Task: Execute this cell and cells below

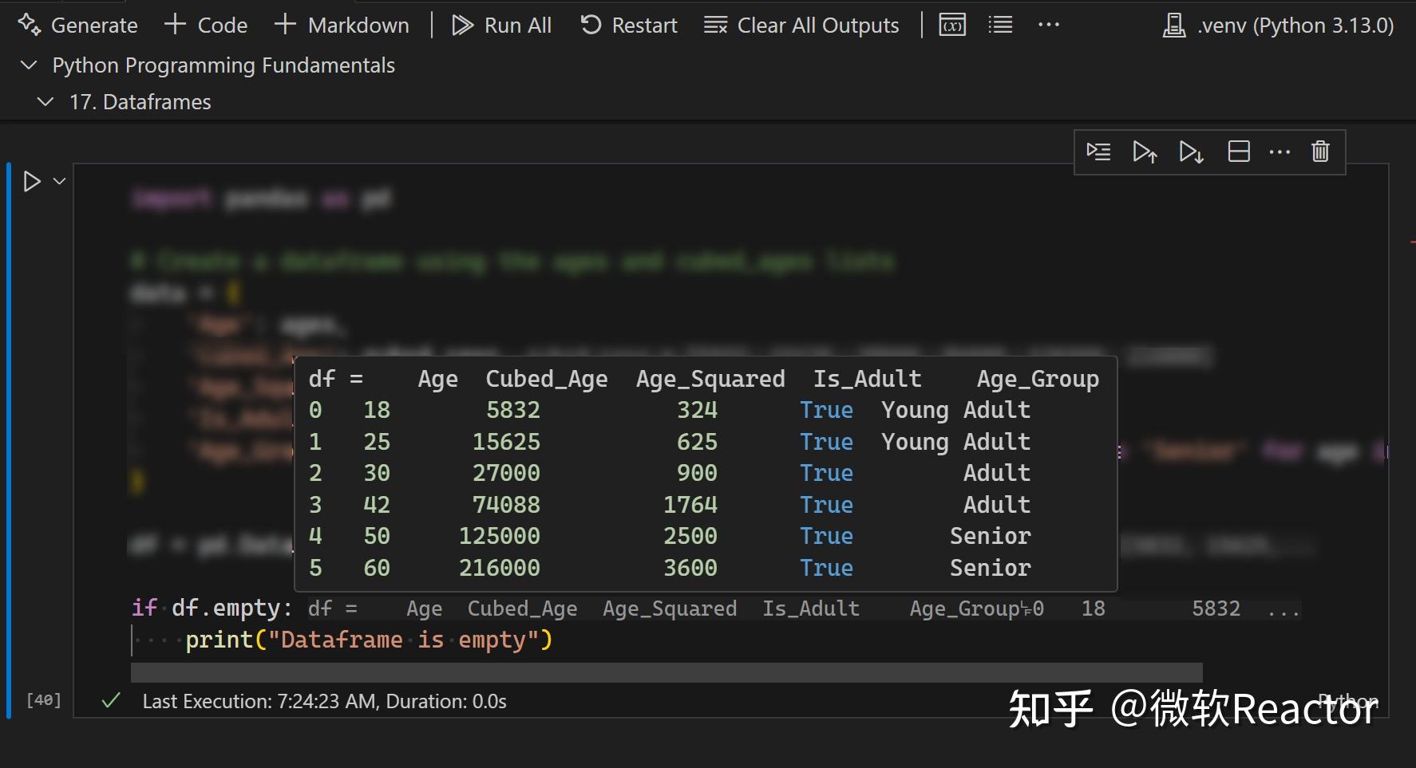Action: coord(1191,152)
